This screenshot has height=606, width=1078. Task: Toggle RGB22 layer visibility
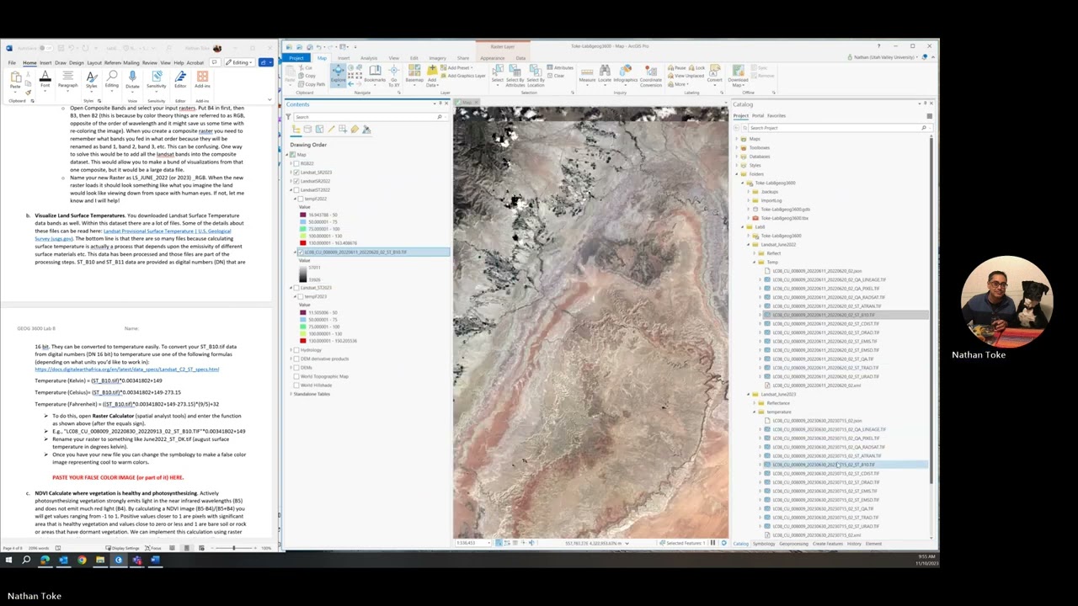(x=296, y=163)
